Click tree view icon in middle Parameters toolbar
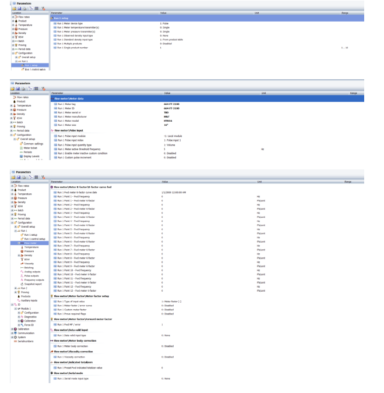The image size is (384, 393). (30, 88)
